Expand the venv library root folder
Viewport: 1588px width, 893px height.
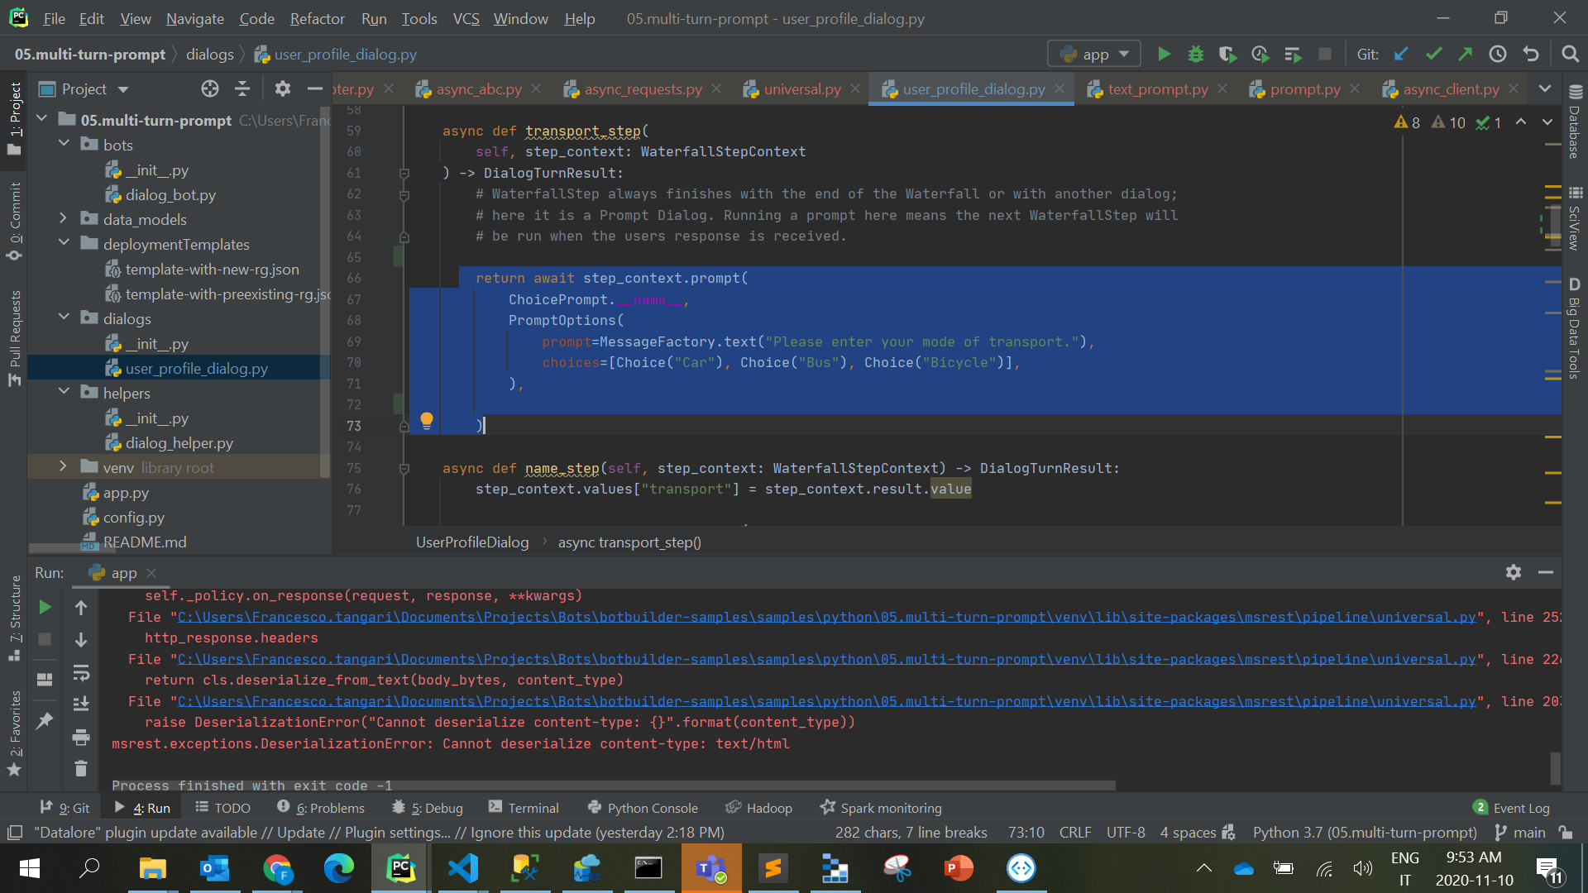click(64, 466)
